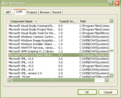
Task: Click the vertical scrollbar thumb
Action: [x=111, y=51]
